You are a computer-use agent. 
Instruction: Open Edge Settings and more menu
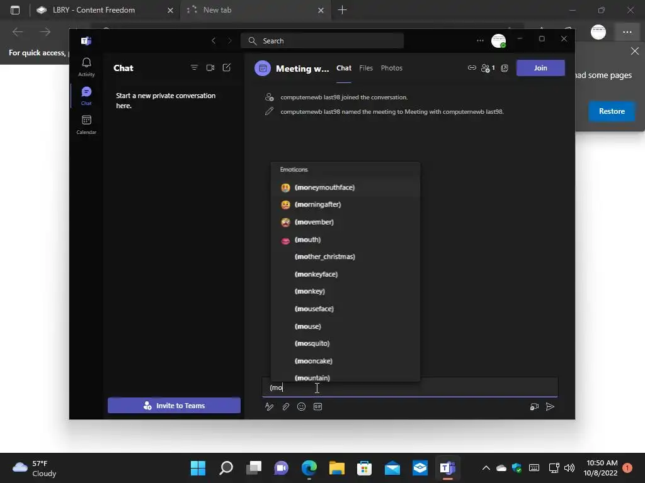coord(627,32)
